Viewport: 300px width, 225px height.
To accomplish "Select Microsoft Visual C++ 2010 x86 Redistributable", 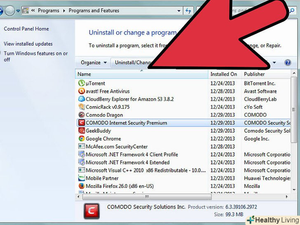I will tap(146, 170).
